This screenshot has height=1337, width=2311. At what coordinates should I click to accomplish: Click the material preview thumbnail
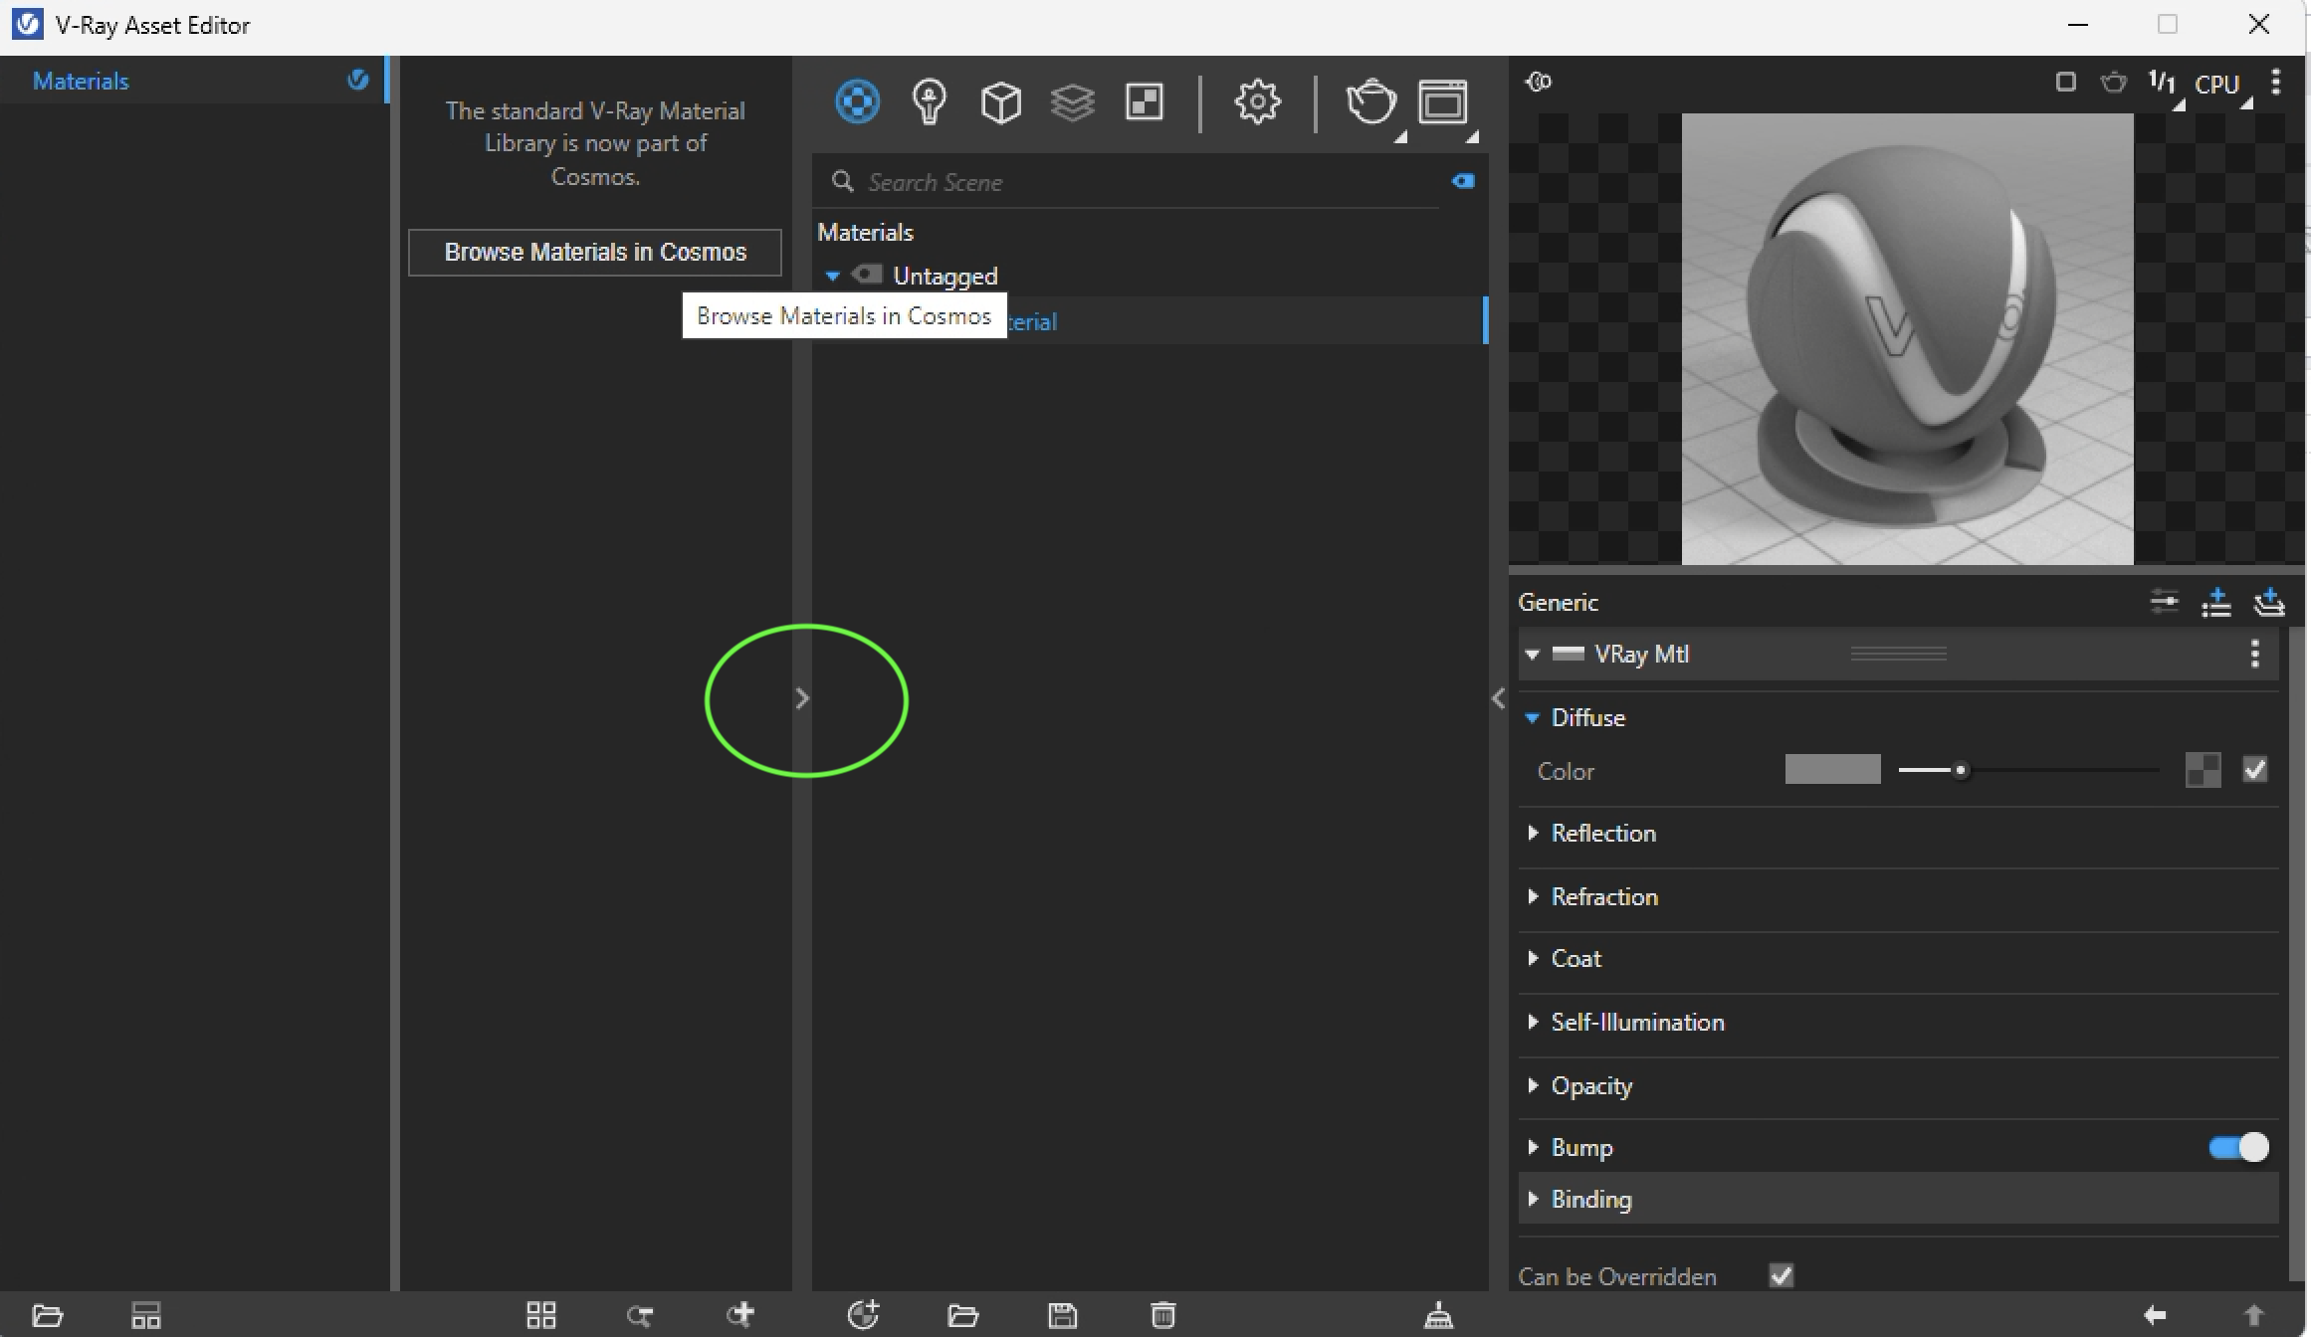click(x=1907, y=339)
